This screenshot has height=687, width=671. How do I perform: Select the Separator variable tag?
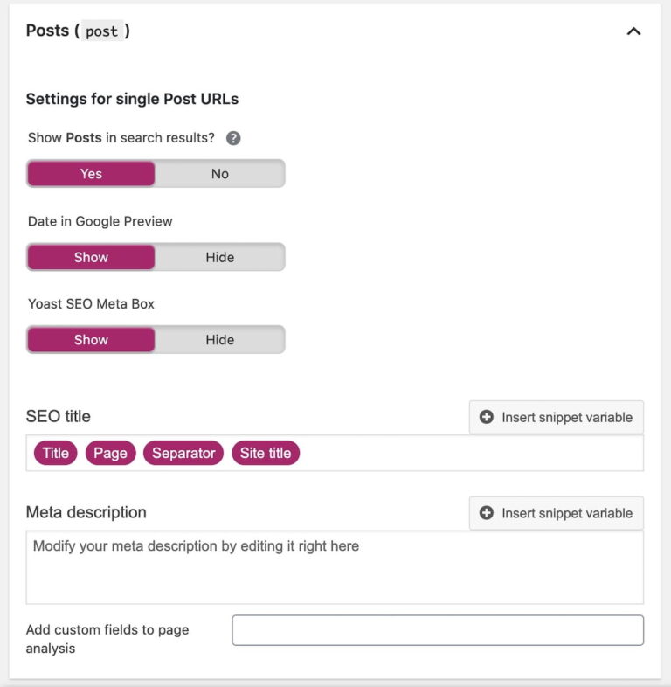point(183,453)
